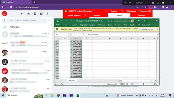The height and width of the screenshot is (98, 174).
Task: Pause the screen recording in overlay
Action: [x=153, y=3]
